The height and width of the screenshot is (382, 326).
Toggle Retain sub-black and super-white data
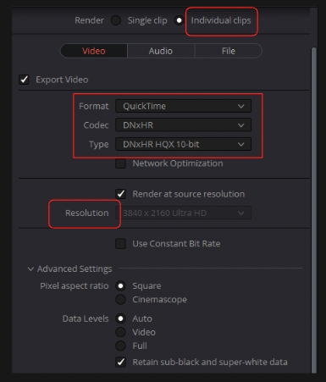coord(120,362)
